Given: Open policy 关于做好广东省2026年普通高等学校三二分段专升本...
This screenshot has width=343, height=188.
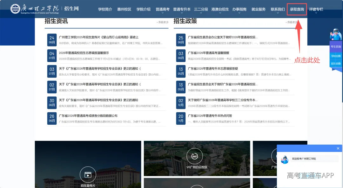Looking at the screenshot, I should click(223, 100).
